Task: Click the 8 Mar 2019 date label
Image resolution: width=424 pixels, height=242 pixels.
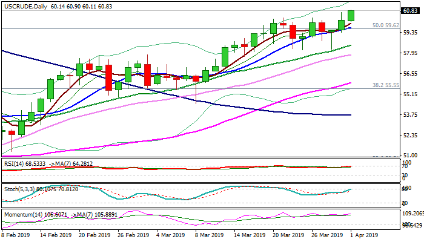Action: pyautogui.click(x=211, y=234)
